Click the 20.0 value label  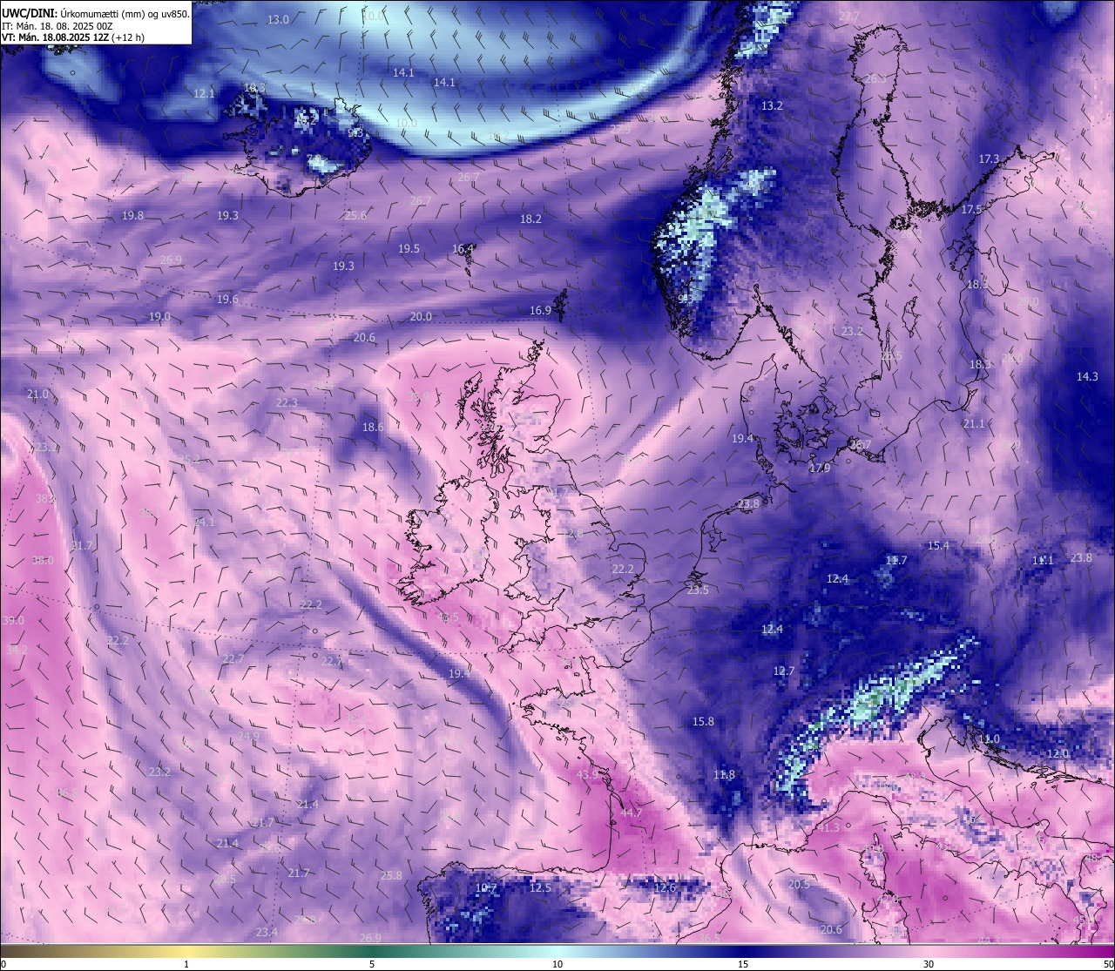[421, 316]
